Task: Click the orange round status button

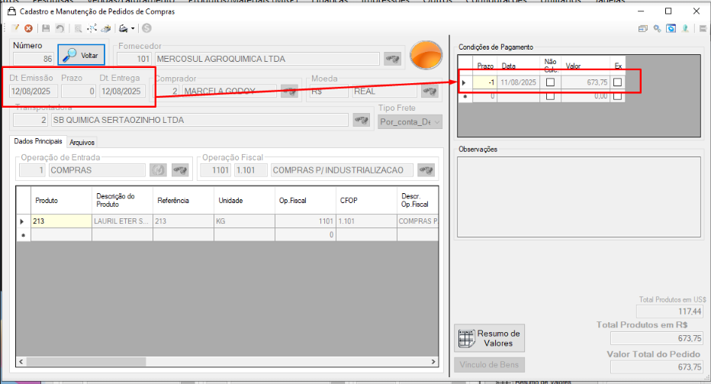Action: (x=426, y=56)
